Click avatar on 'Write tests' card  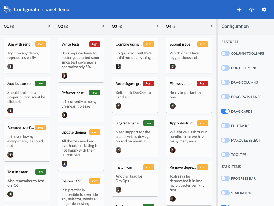tap(64, 76)
